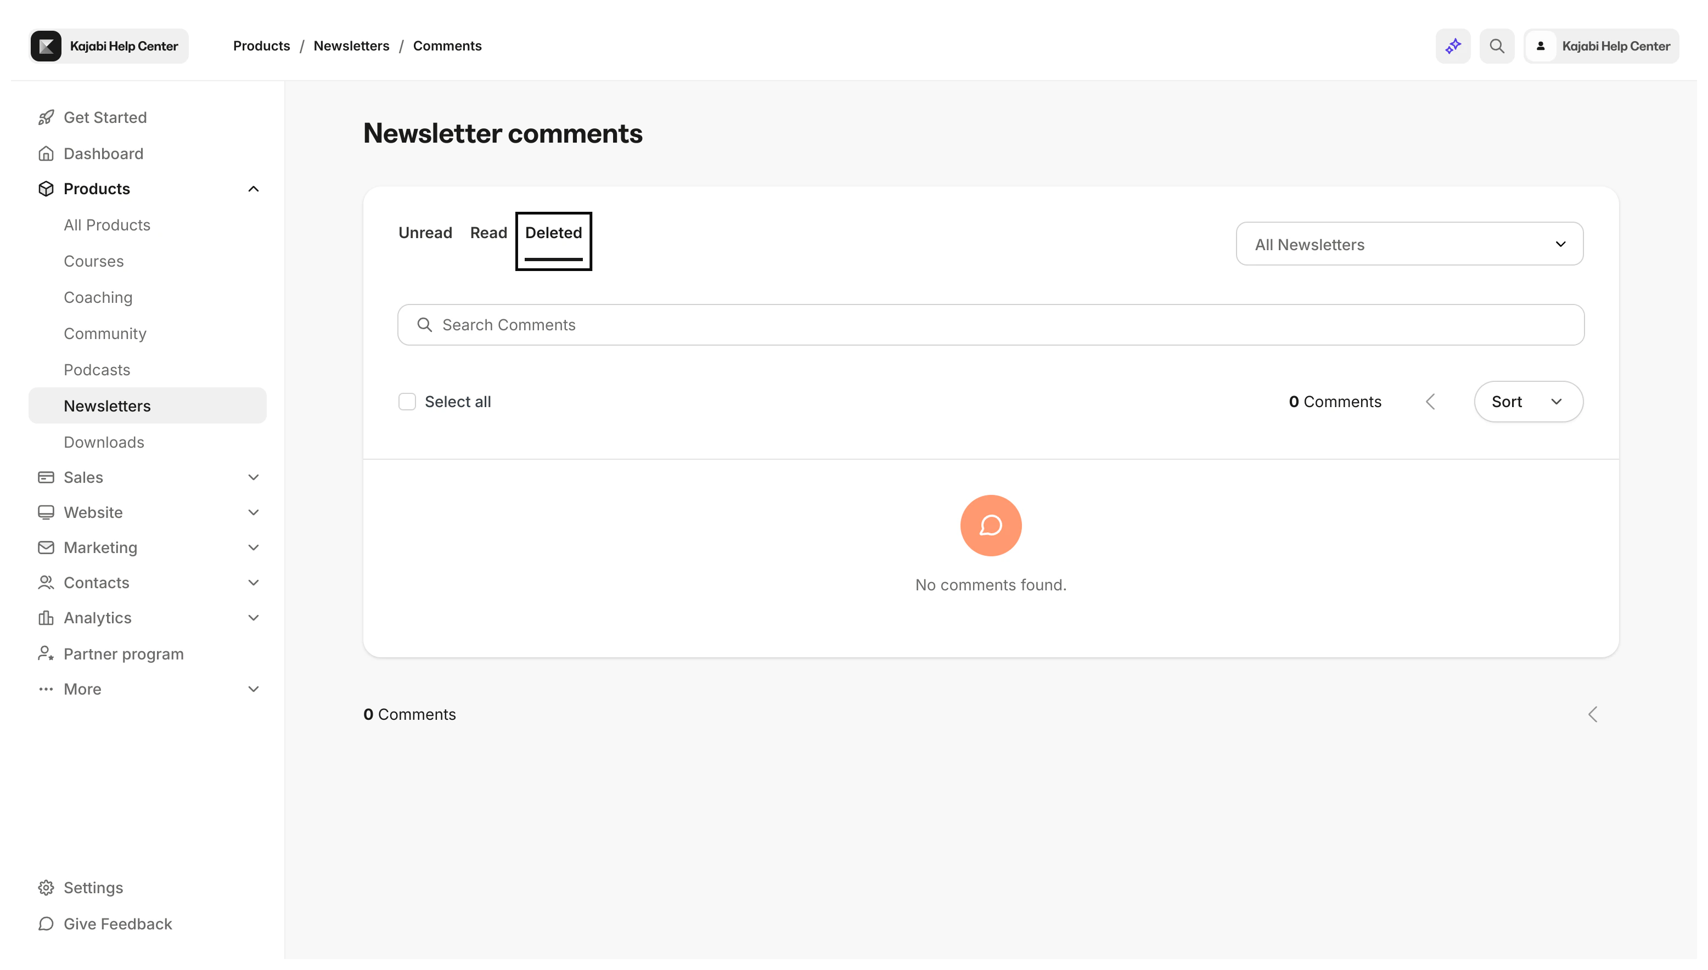The image size is (1708, 970).
Task: Click the Marketing envelope icon
Action: point(46,547)
